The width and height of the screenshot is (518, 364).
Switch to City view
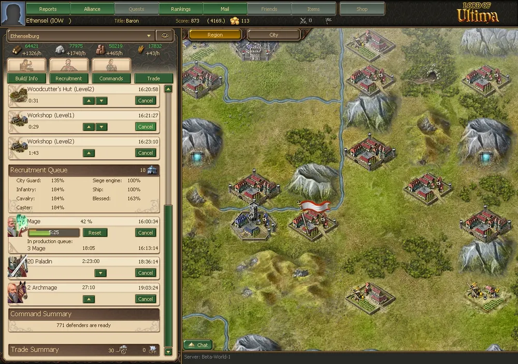[x=274, y=35]
